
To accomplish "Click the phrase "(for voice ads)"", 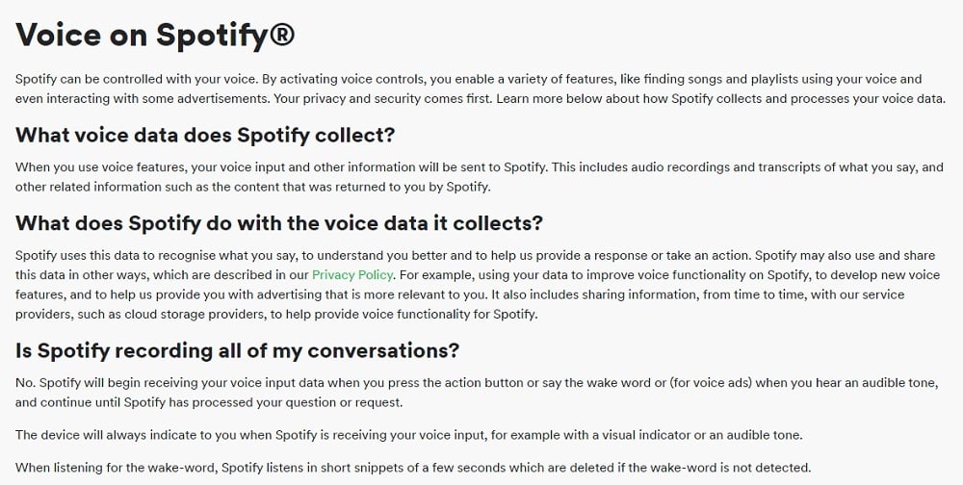I will pos(712,383).
